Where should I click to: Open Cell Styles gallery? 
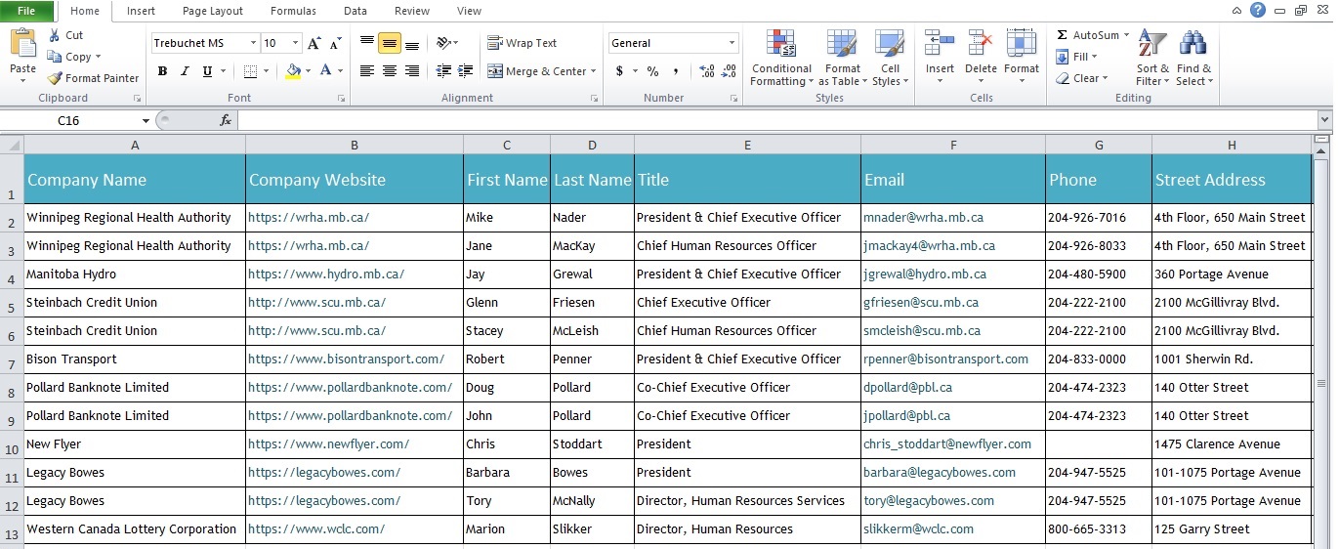pyautogui.click(x=890, y=44)
